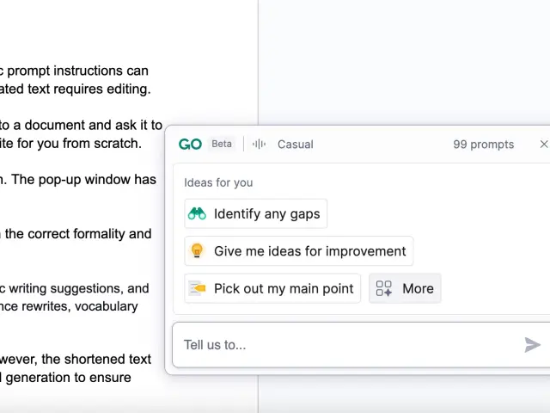Click the Beta badge label

click(222, 145)
